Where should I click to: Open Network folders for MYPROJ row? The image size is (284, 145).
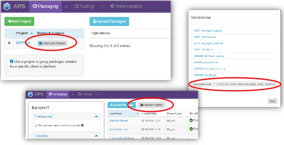pos(52,43)
